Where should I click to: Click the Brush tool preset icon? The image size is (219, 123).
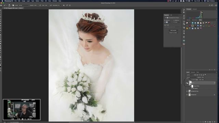[4, 5]
